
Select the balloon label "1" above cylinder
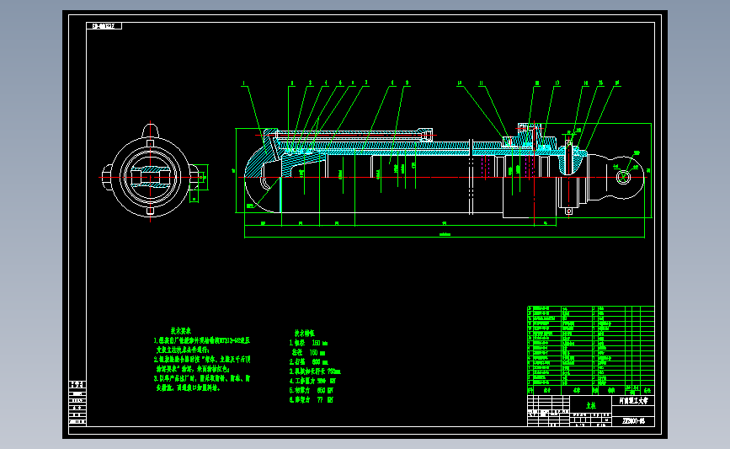[243, 83]
